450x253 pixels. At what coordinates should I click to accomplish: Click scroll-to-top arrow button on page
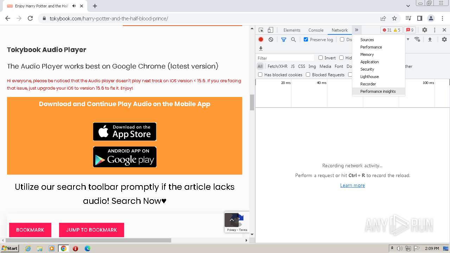pos(232,220)
